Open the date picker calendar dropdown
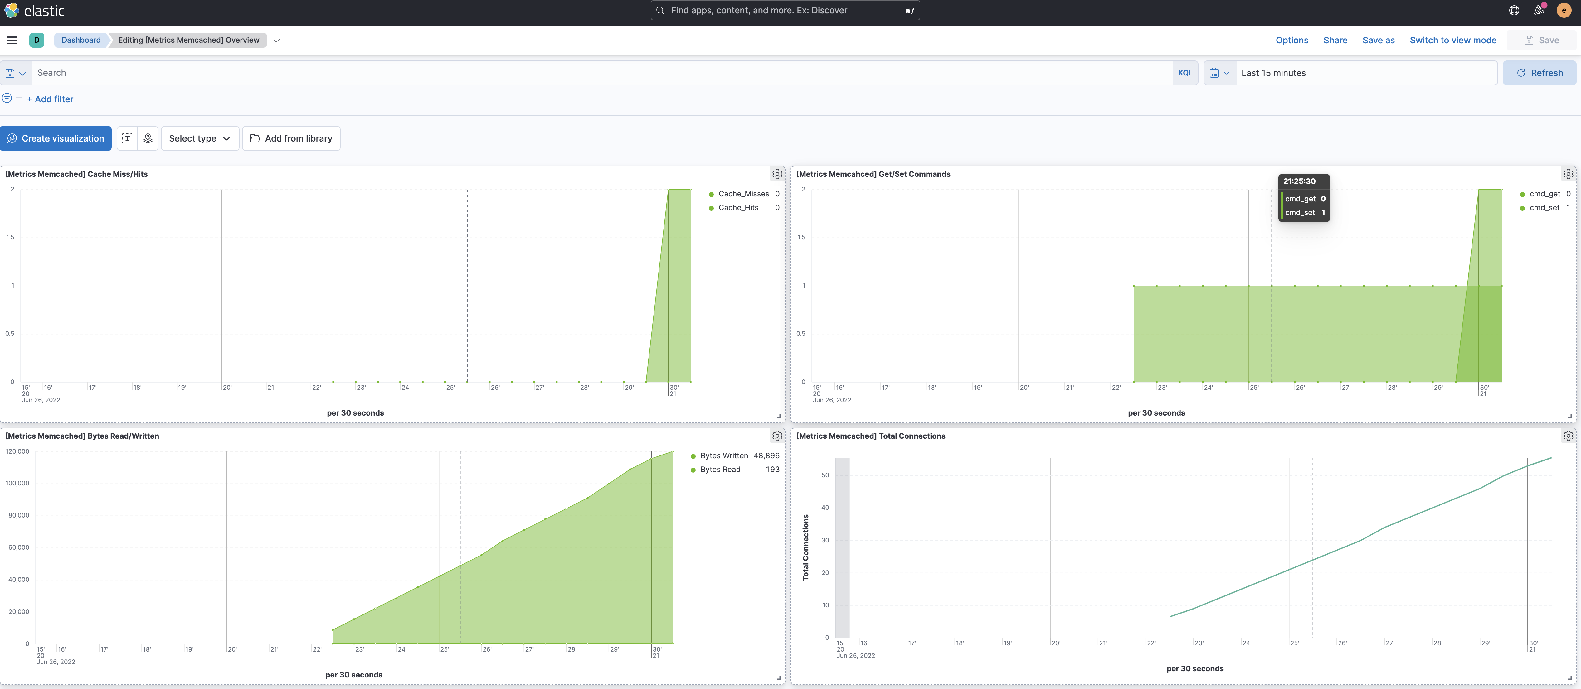Screen dimensions: 1581x689 coord(1219,72)
